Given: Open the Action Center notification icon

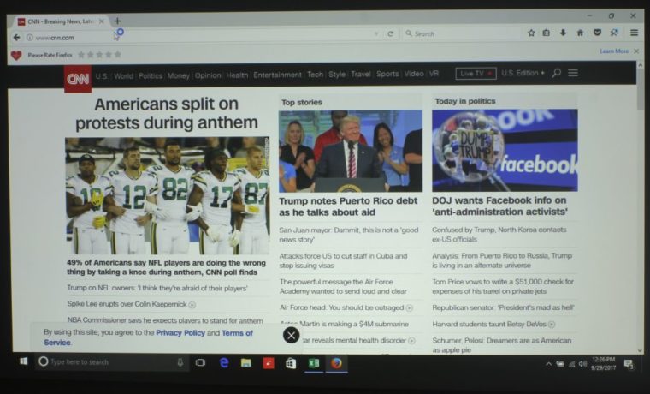Looking at the screenshot, I should [x=629, y=365].
